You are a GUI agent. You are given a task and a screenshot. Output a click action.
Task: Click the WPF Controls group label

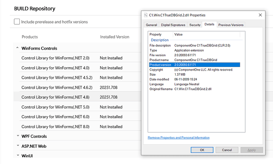[34, 136]
